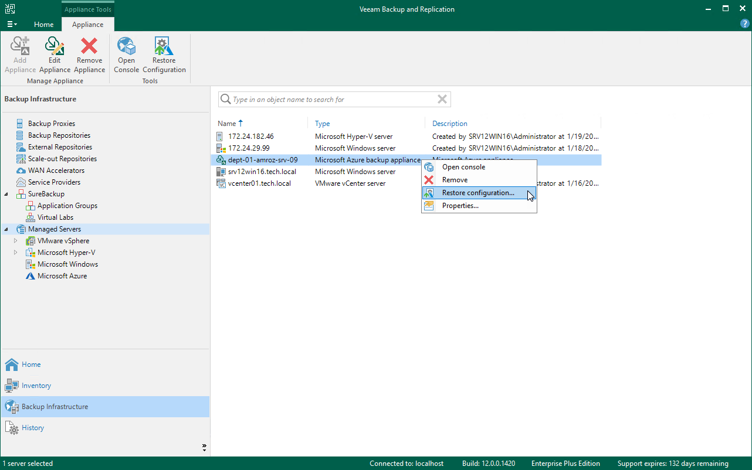Screen dimensions: 752x470
Task: Select Microsoft Azure in the tree
Action: pyautogui.click(x=62, y=276)
